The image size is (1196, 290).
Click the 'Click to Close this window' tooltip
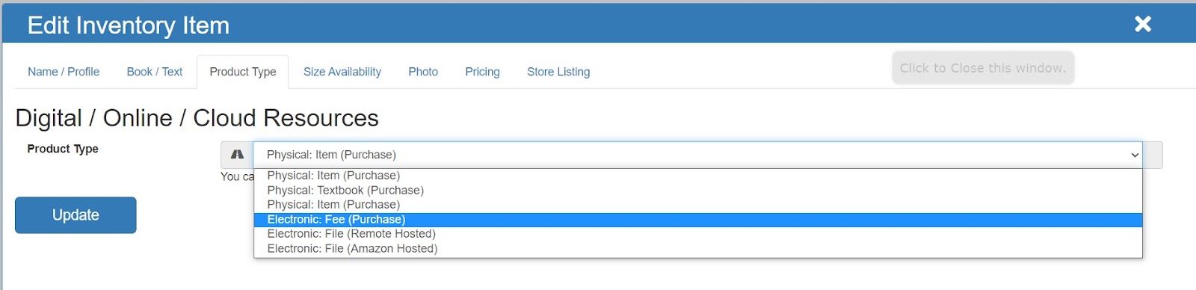pyautogui.click(x=983, y=68)
